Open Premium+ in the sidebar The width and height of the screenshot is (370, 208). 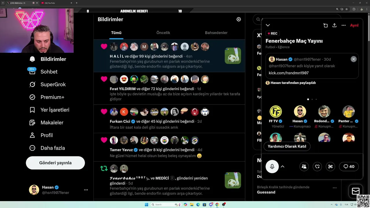(x=47, y=97)
